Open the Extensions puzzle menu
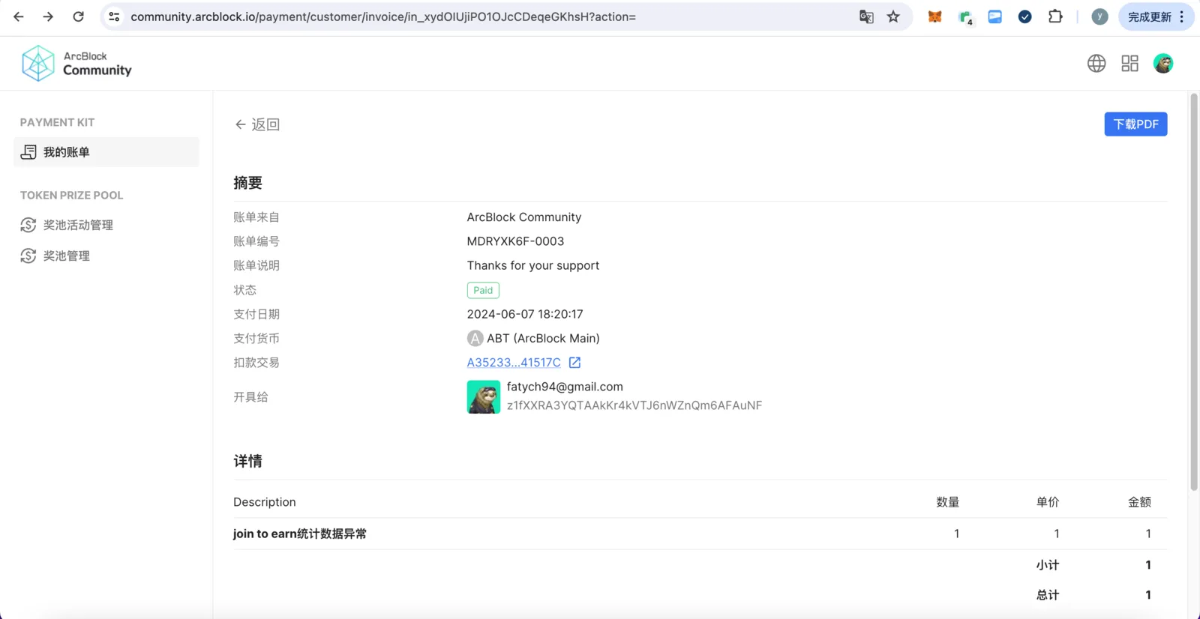 (1055, 16)
